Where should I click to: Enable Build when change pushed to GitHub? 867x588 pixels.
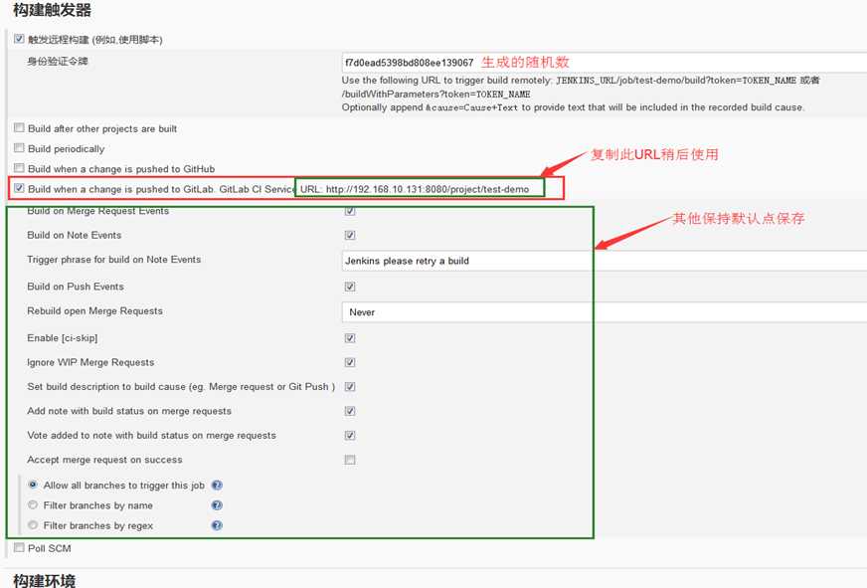[x=19, y=167]
